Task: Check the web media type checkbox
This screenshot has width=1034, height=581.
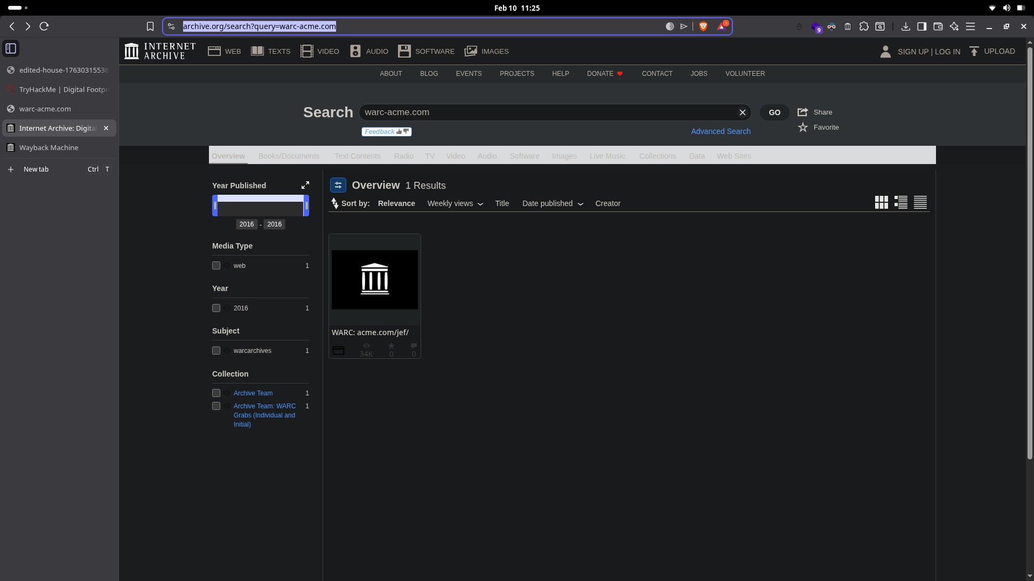Action: click(x=216, y=266)
